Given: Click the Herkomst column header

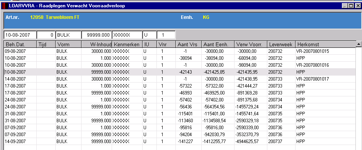Looking at the screenshot, I should click(326, 44).
